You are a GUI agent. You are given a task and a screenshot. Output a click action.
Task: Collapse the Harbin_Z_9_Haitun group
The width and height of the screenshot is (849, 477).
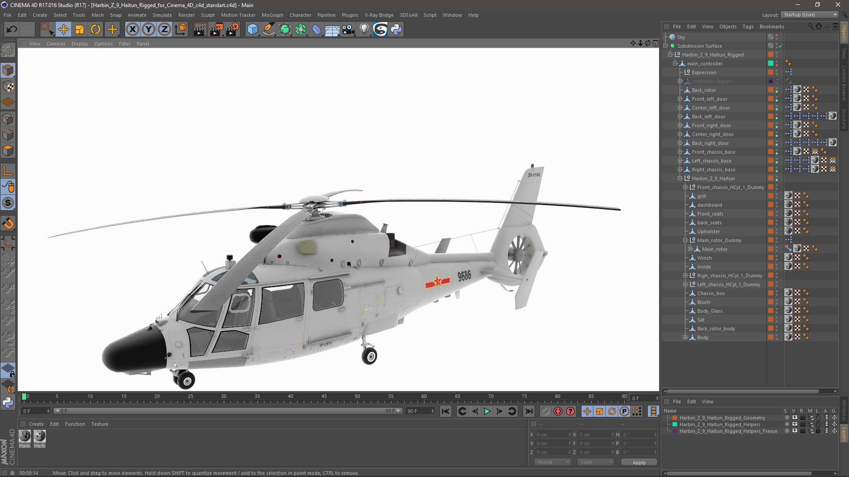680,178
